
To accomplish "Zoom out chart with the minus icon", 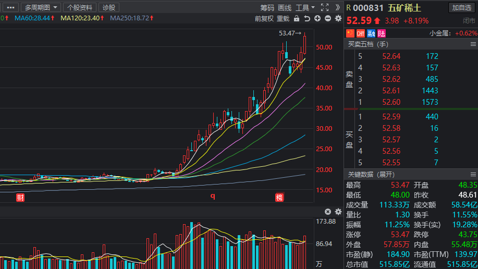I will [x=327, y=19].
